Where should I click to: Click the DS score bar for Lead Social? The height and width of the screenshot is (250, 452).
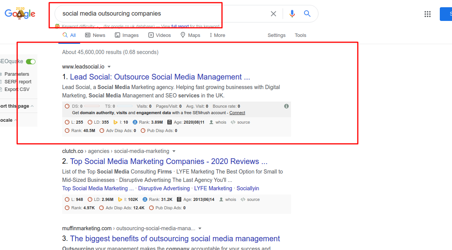click(92, 106)
